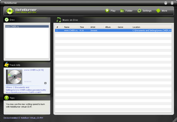Click the C:\Documents and Settings location cell
Screen dimensions: 177x122
152,30
